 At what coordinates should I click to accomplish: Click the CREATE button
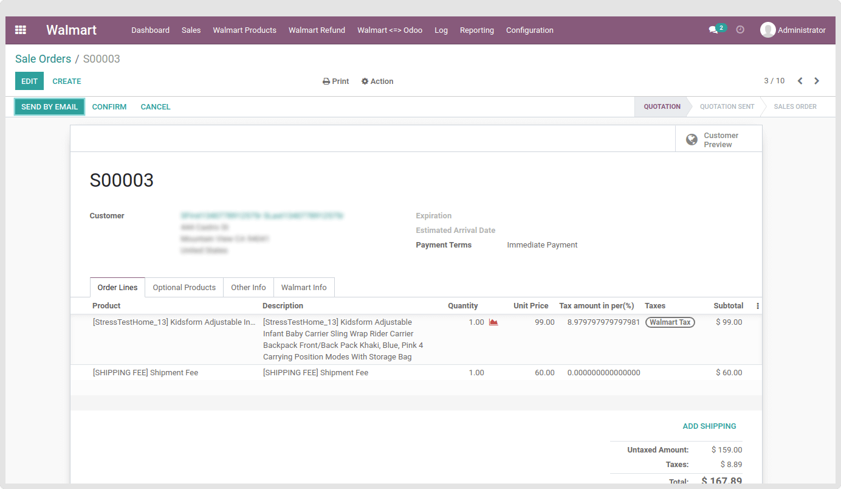coord(67,81)
